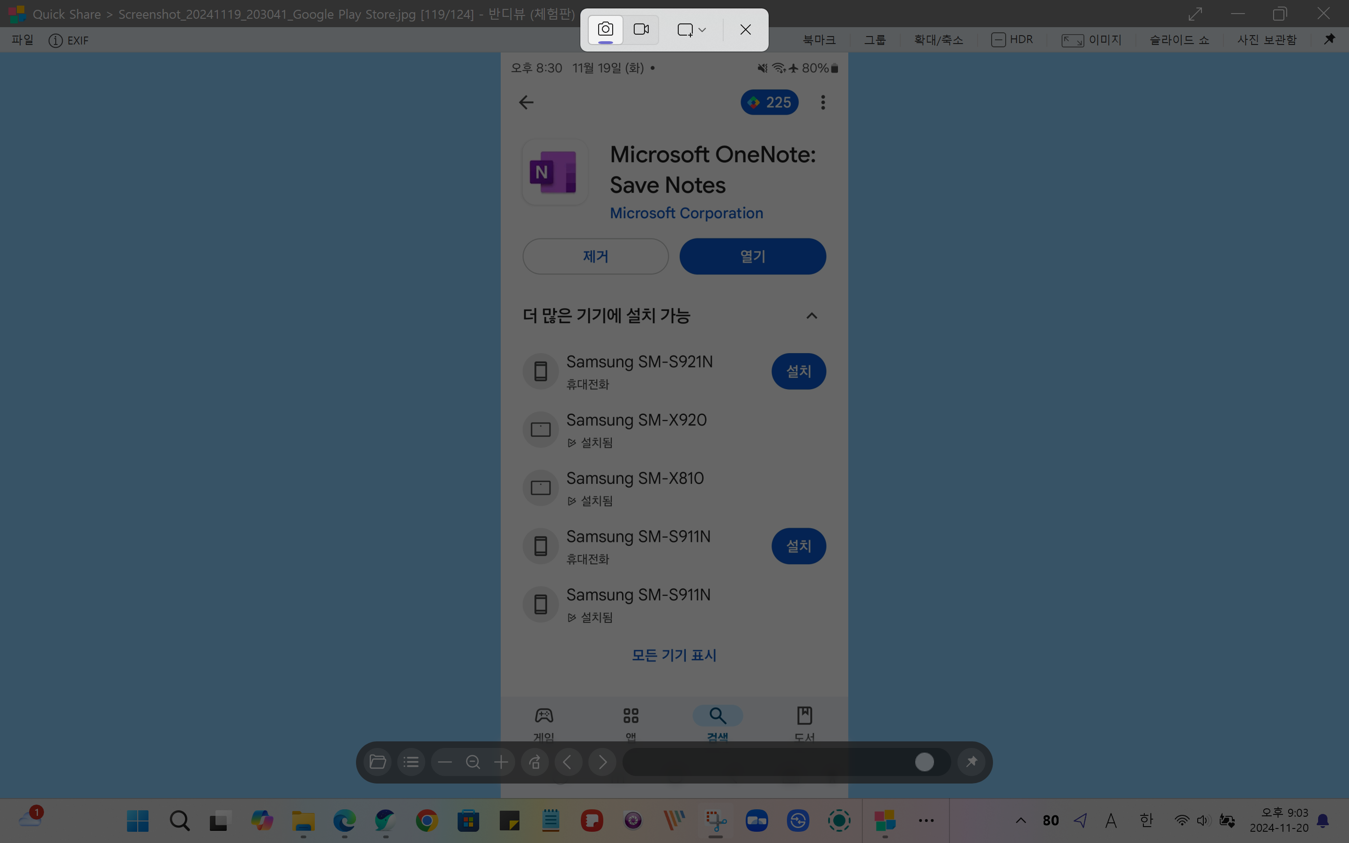The image size is (1349, 843).
Task: Zoom in with the plus icon
Action: (x=501, y=762)
